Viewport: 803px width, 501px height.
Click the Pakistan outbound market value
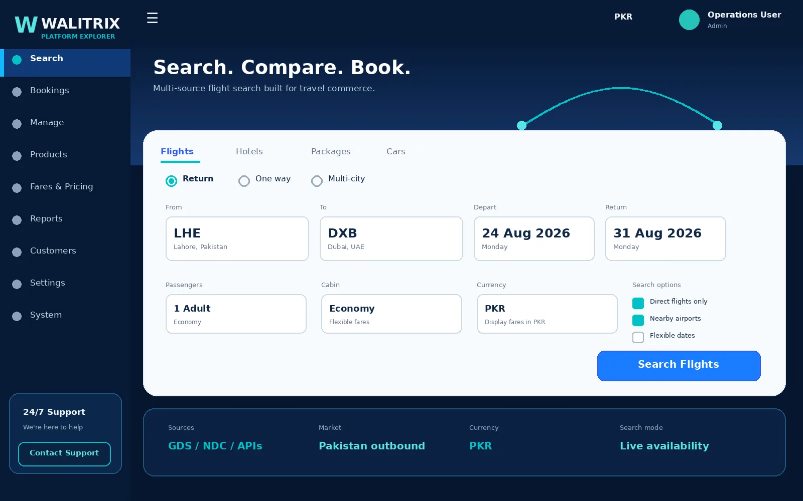click(372, 446)
